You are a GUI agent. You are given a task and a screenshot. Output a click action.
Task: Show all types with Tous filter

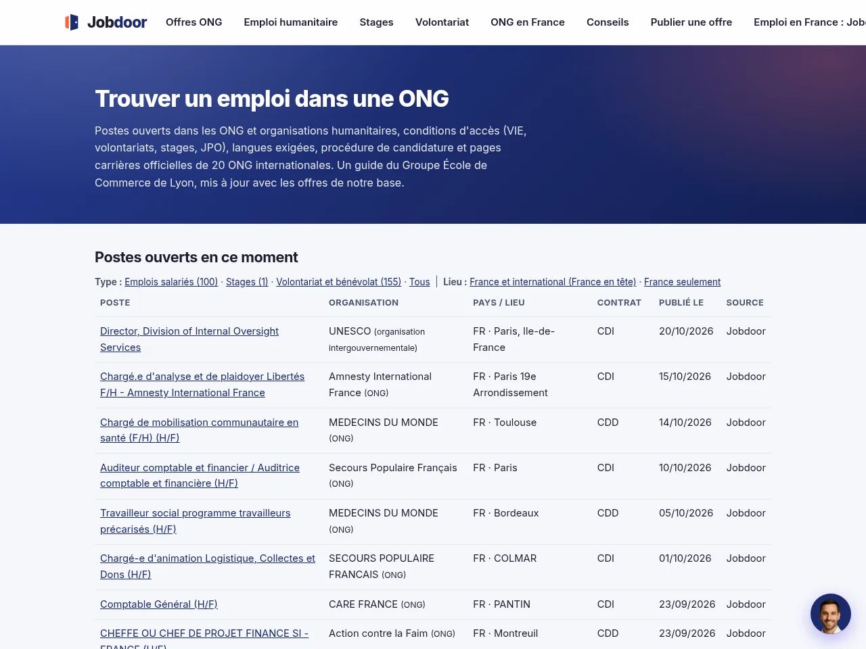(419, 282)
